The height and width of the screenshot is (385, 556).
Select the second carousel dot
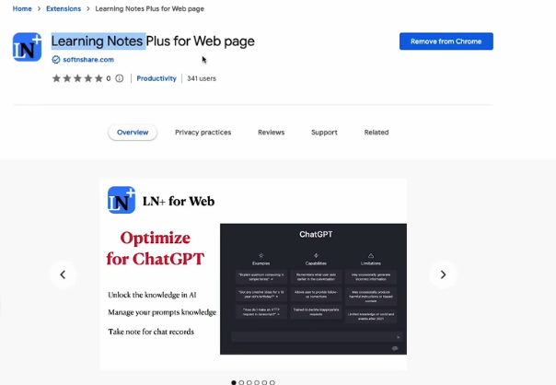241,382
